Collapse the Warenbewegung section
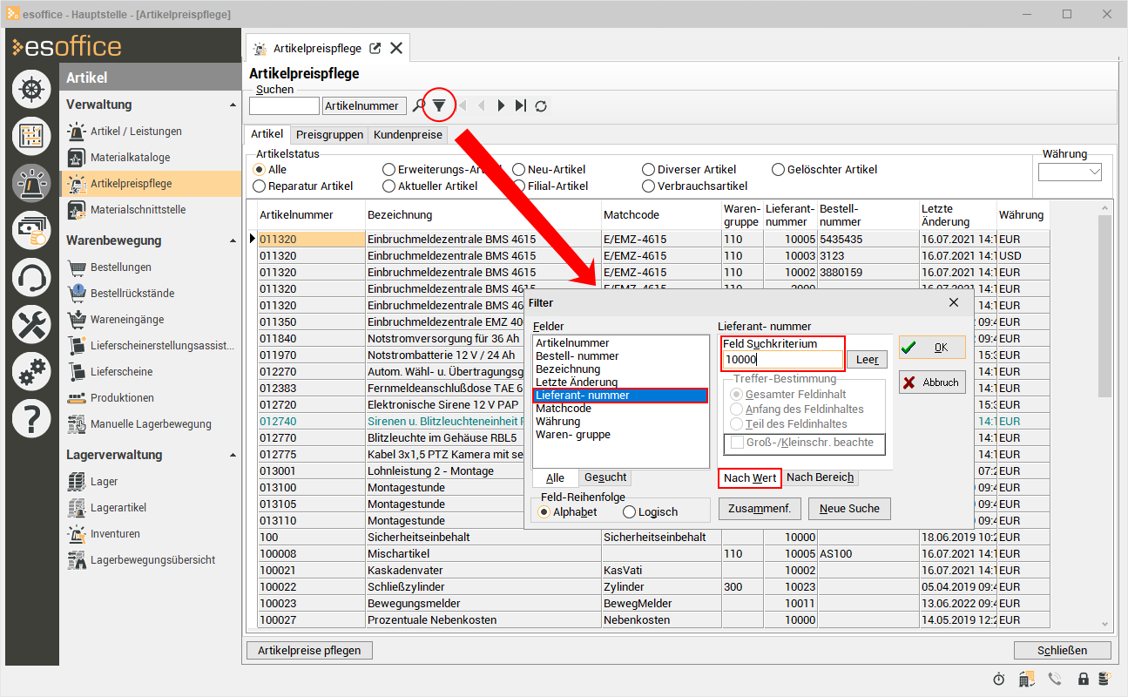Viewport: 1128px width, 697px height. 233,241
